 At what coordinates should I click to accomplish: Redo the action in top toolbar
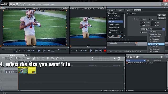tap(24, 4)
